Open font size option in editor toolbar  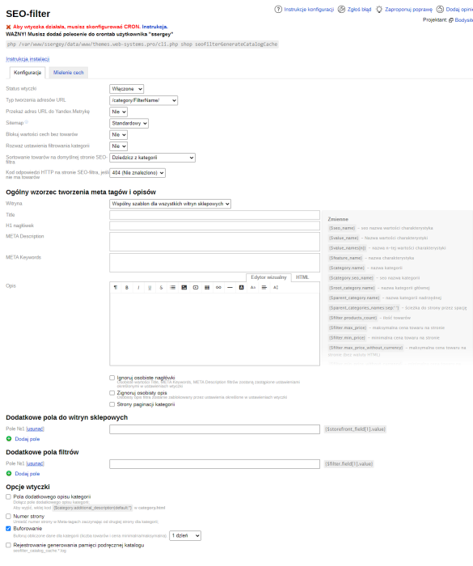253,287
